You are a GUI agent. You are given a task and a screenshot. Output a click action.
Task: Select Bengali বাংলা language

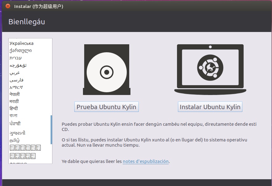[x=14, y=116]
